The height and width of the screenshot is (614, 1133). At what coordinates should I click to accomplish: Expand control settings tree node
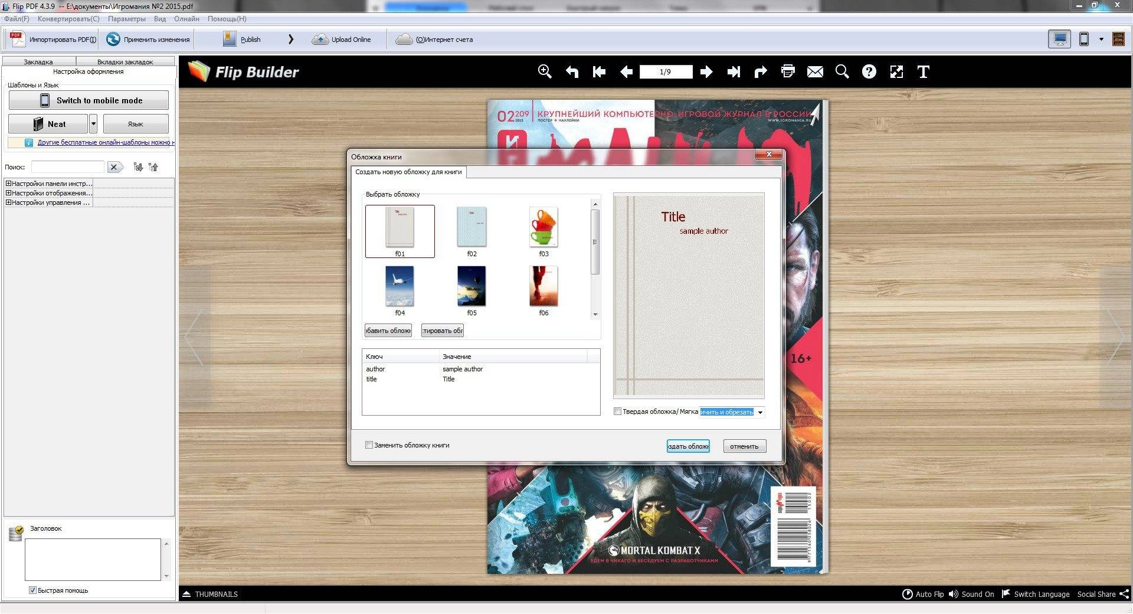8,203
